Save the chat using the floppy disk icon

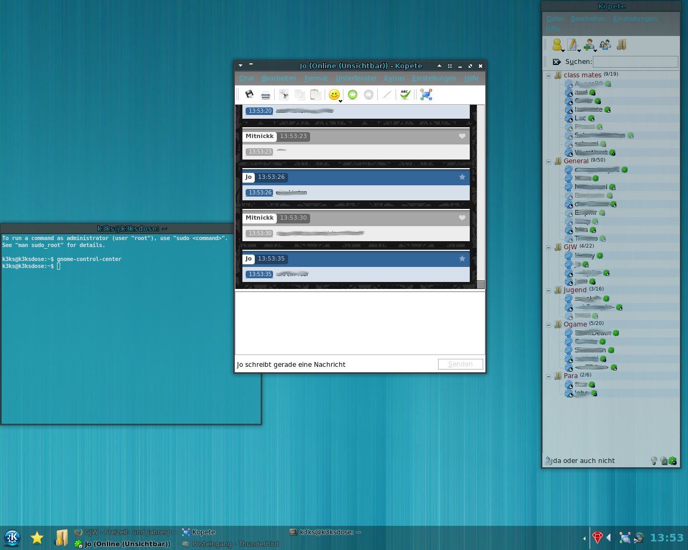pyautogui.click(x=249, y=95)
